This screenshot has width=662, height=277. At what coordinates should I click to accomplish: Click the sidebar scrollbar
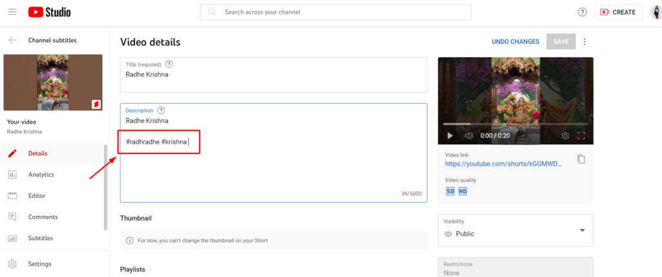pos(105,187)
